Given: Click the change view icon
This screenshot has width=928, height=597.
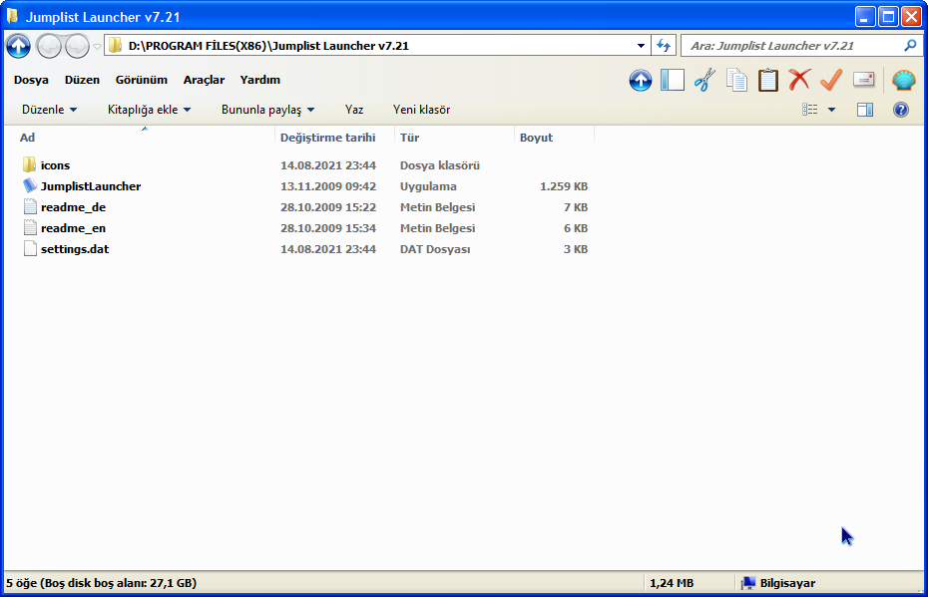Looking at the screenshot, I should tap(809, 110).
